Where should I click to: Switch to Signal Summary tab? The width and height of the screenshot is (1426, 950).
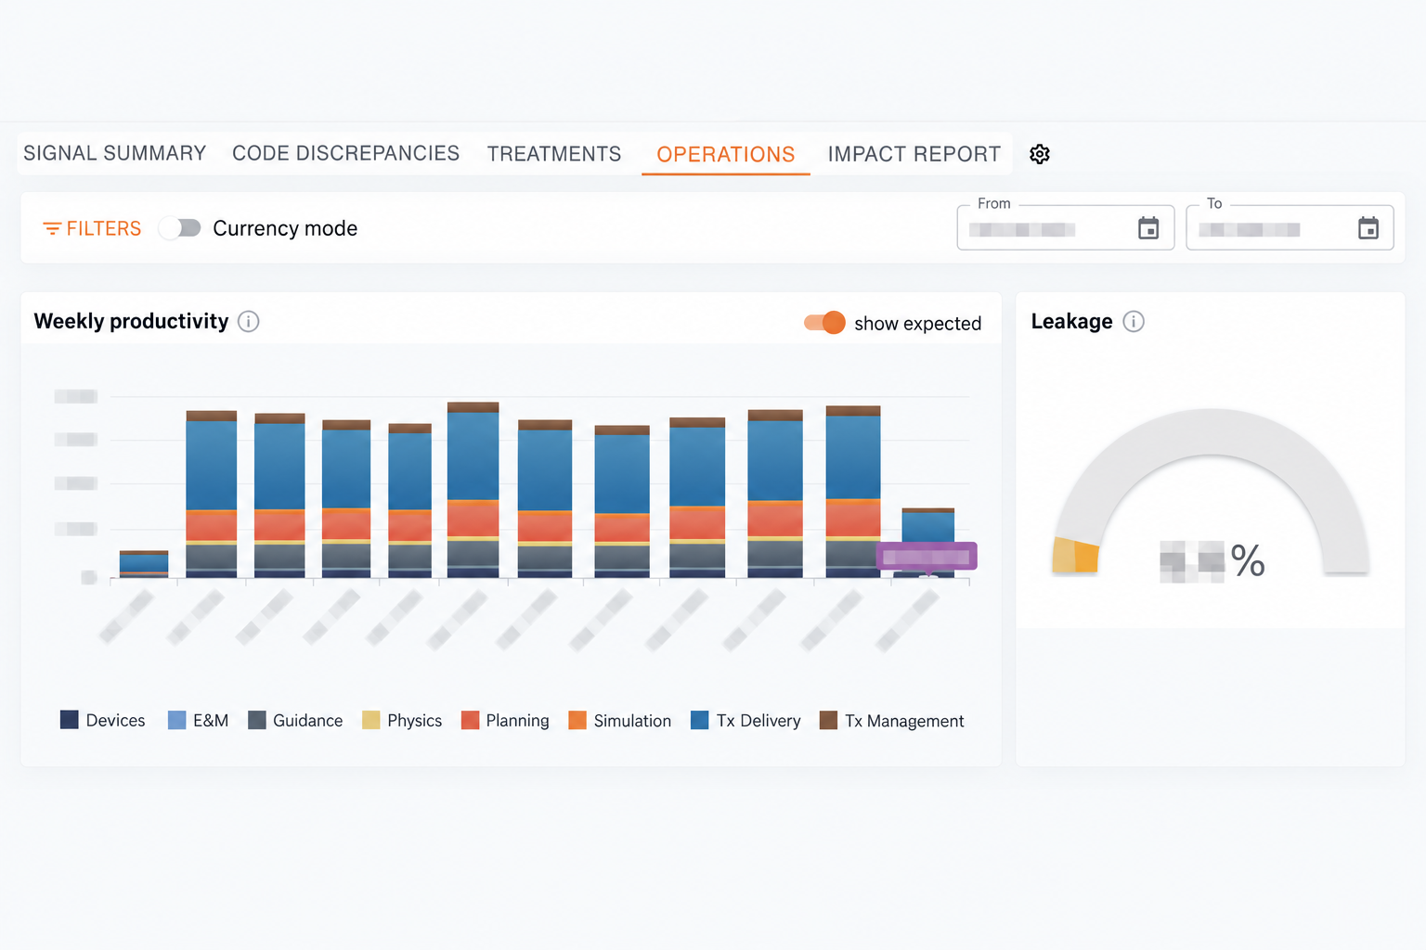pyautogui.click(x=115, y=153)
